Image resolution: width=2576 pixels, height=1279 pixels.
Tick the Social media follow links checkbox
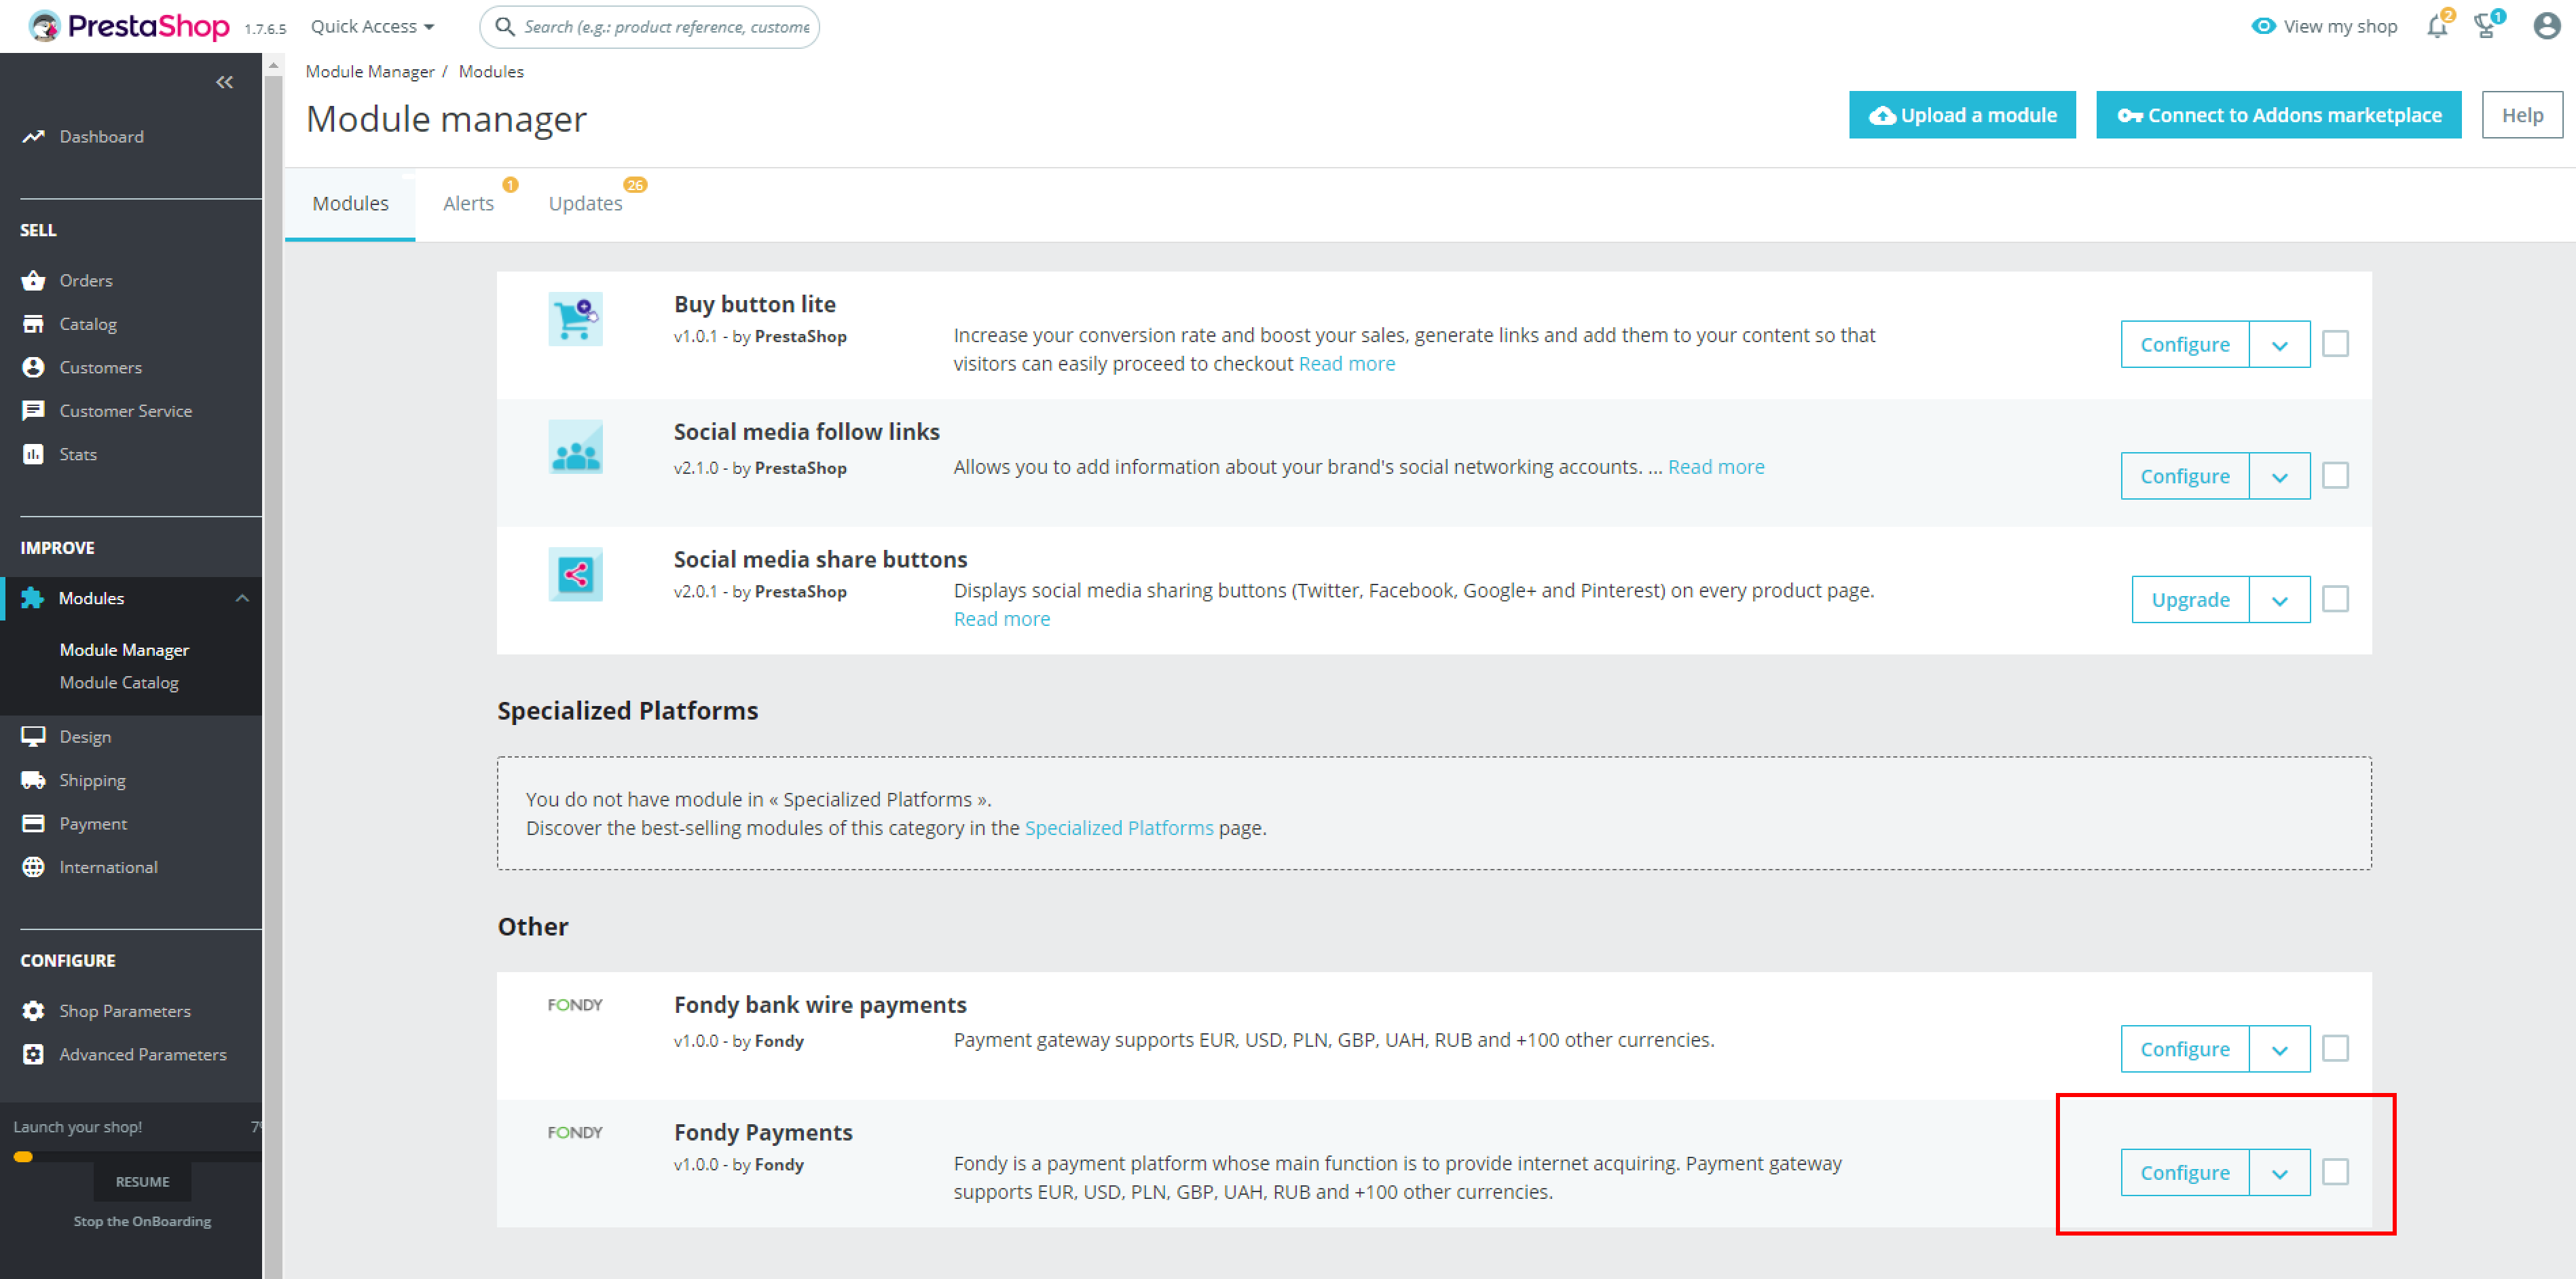click(2335, 475)
